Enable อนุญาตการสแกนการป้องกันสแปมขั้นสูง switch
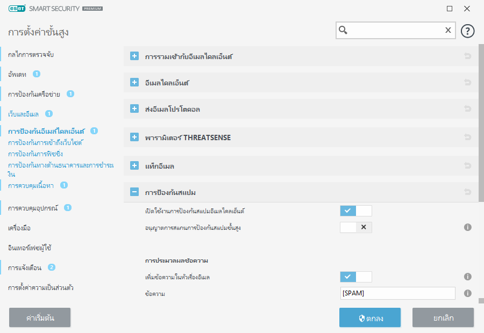This screenshot has height=333, width=484. [x=356, y=228]
